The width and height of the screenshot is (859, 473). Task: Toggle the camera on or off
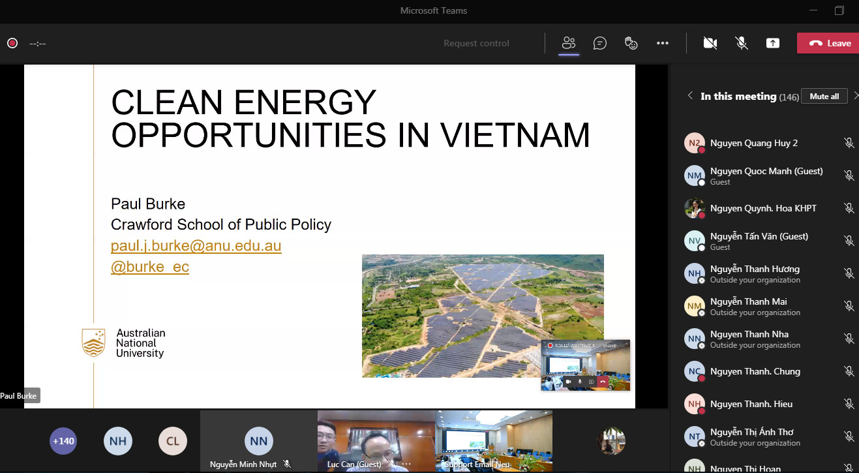click(x=710, y=43)
